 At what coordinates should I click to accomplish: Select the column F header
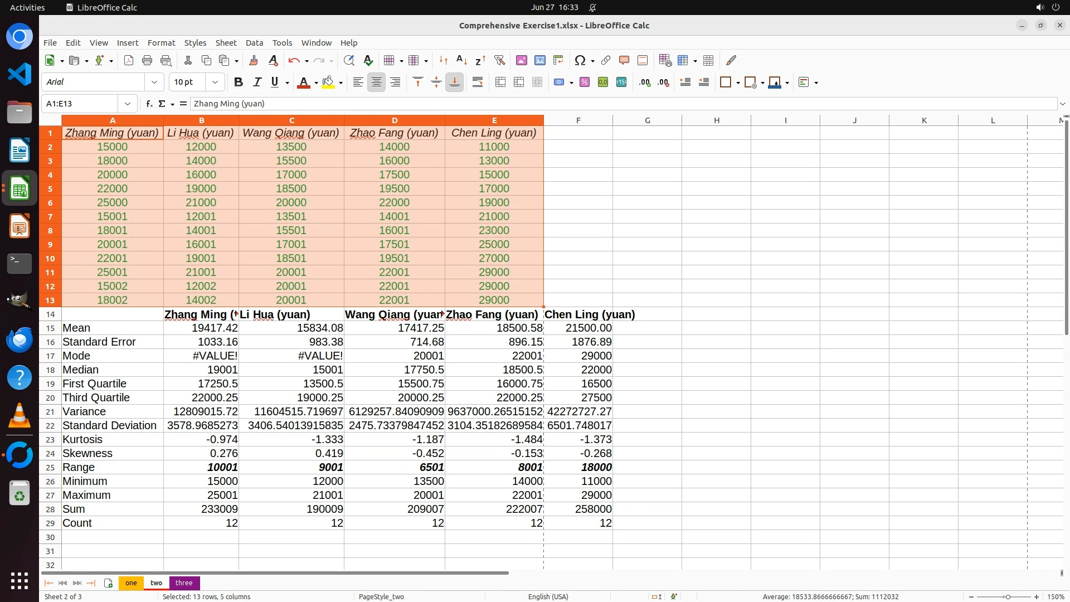point(578,120)
